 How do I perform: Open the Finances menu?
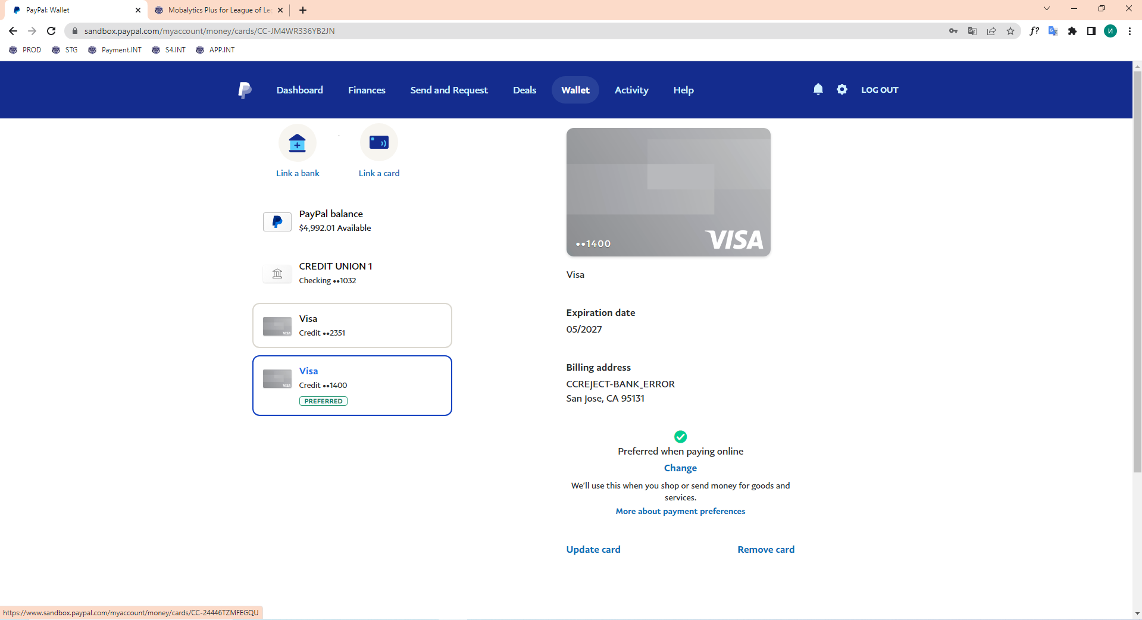(x=367, y=90)
